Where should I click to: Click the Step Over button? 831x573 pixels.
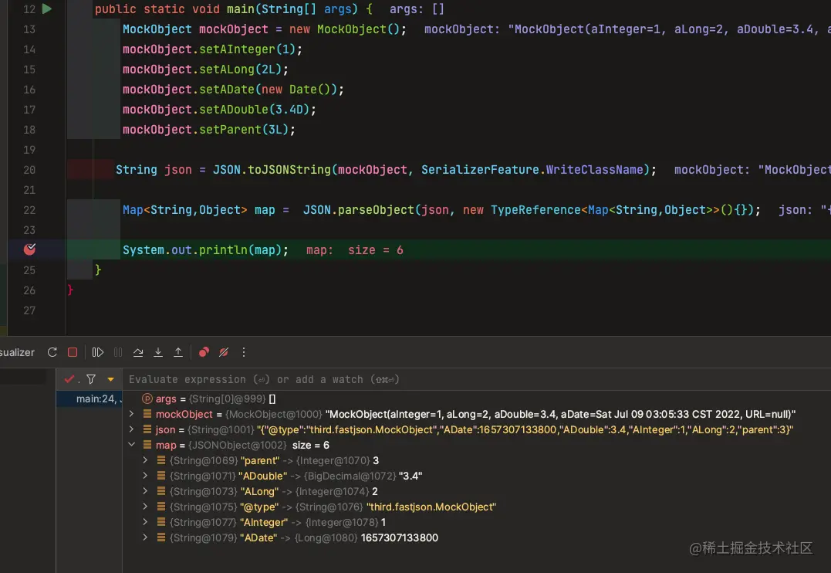(x=138, y=352)
